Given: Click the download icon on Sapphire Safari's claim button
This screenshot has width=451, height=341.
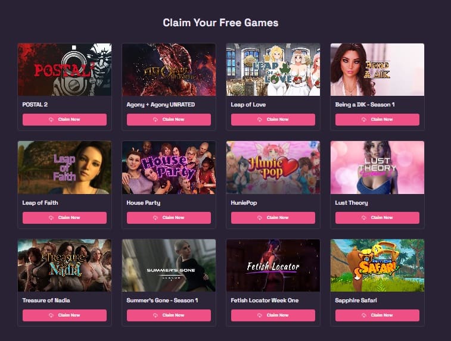Looking at the screenshot, I should pos(364,315).
